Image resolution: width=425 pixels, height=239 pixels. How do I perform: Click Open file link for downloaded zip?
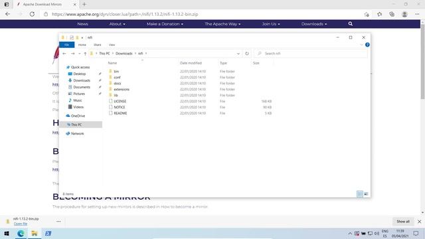[21, 224]
